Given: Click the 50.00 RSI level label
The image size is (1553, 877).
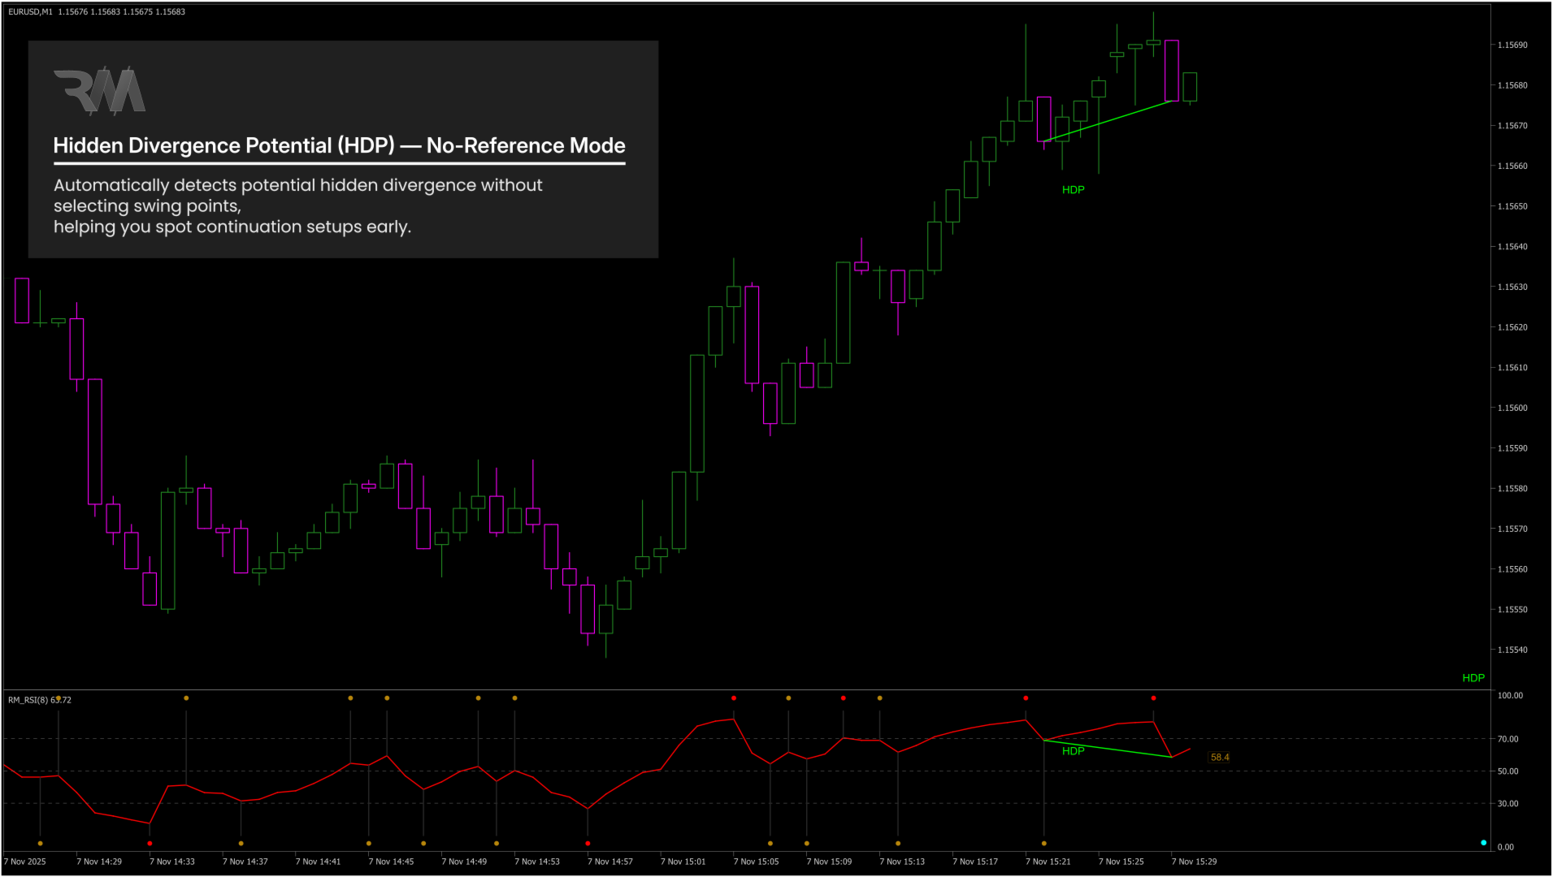Looking at the screenshot, I should (x=1508, y=771).
